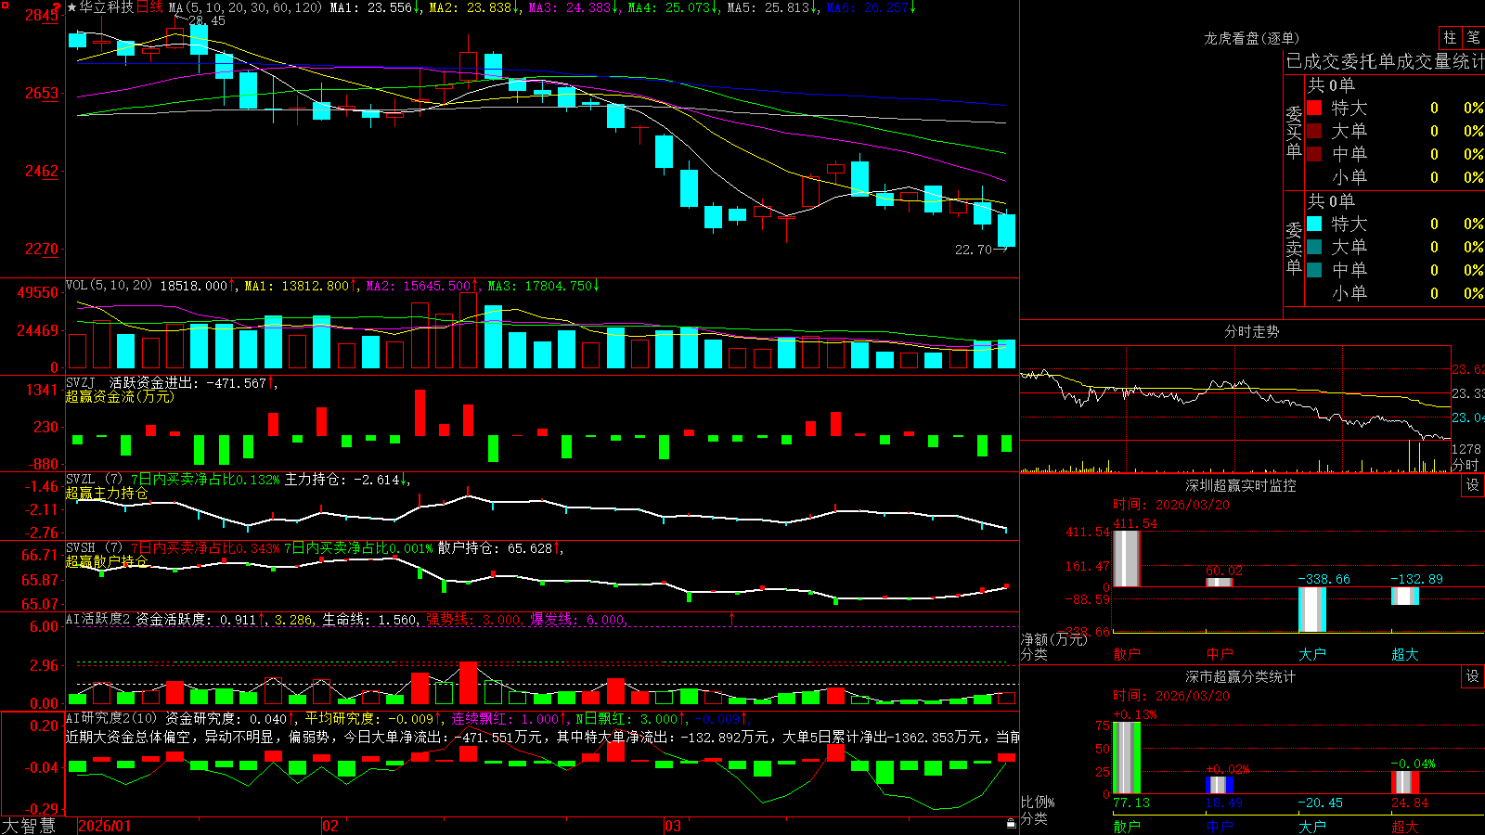
Task: Switch 龙虎看盘 view to 笔 mode
Action: coord(1473,37)
